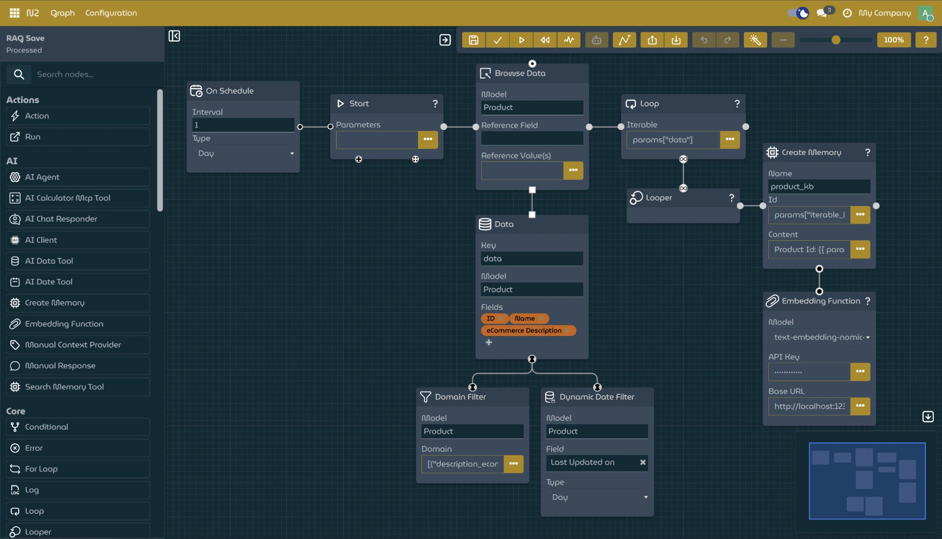The width and height of the screenshot is (942, 539).
Task: Adjust the zoom slider handle
Action: [x=836, y=40]
